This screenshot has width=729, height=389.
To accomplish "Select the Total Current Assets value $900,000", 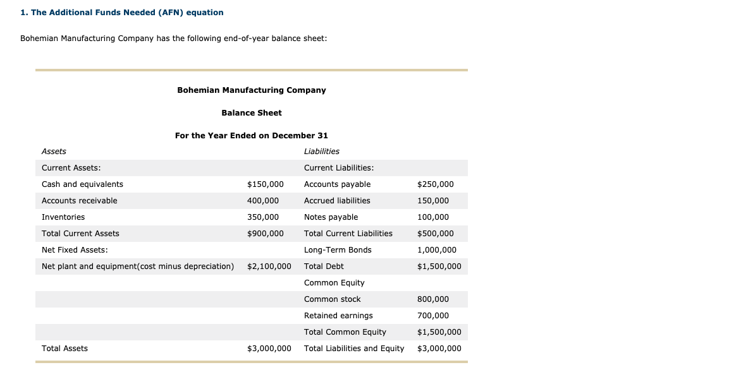I will (265, 234).
